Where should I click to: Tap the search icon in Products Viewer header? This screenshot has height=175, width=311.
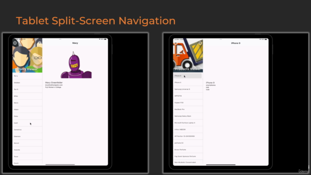coord(200,43)
